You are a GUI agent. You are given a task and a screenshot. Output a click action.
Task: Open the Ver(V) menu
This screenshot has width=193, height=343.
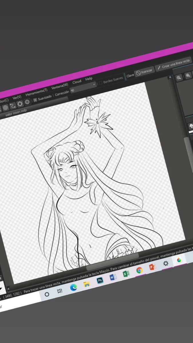(17, 97)
